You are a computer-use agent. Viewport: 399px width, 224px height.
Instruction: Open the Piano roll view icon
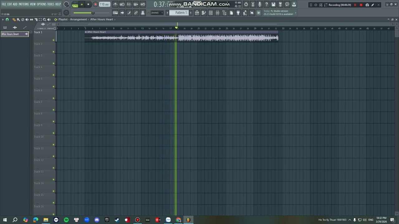[204, 13]
